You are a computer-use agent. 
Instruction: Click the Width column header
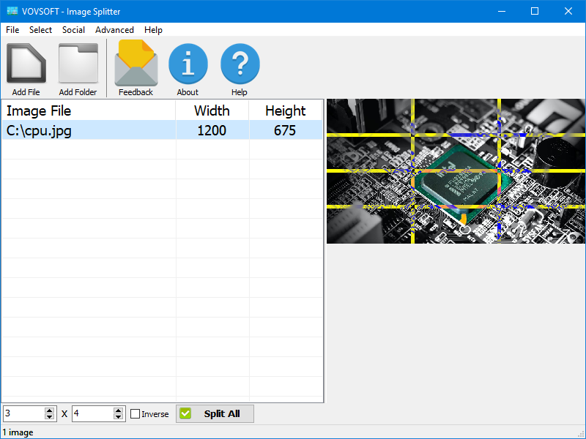[x=212, y=110]
